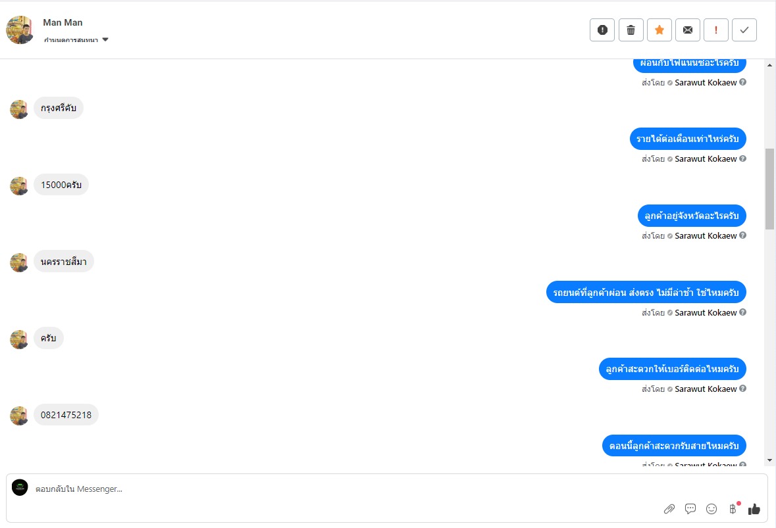Send a thumbs-up like
This screenshot has height=528, width=776.
754,508
